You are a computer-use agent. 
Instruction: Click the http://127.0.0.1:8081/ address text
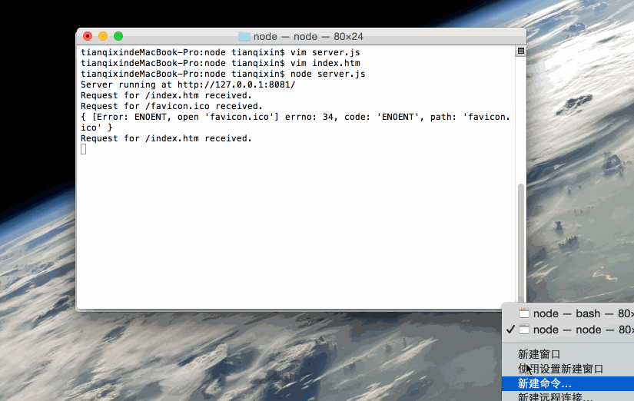pyautogui.click(x=237, y=85)
